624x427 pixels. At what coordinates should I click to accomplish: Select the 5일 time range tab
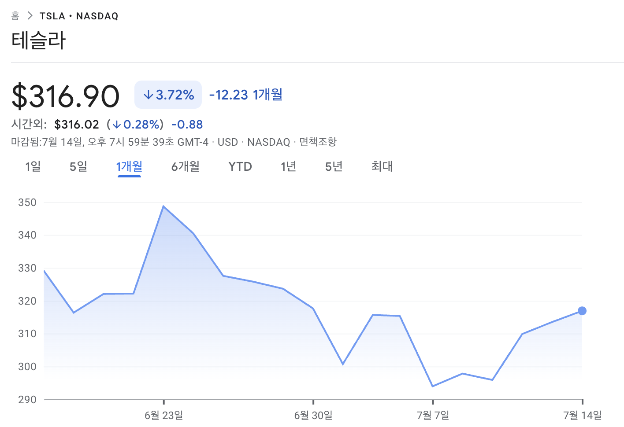[x=78, y=166]
